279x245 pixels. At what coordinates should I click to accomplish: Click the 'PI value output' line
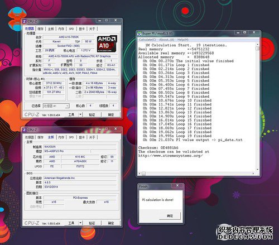(193, 140)
